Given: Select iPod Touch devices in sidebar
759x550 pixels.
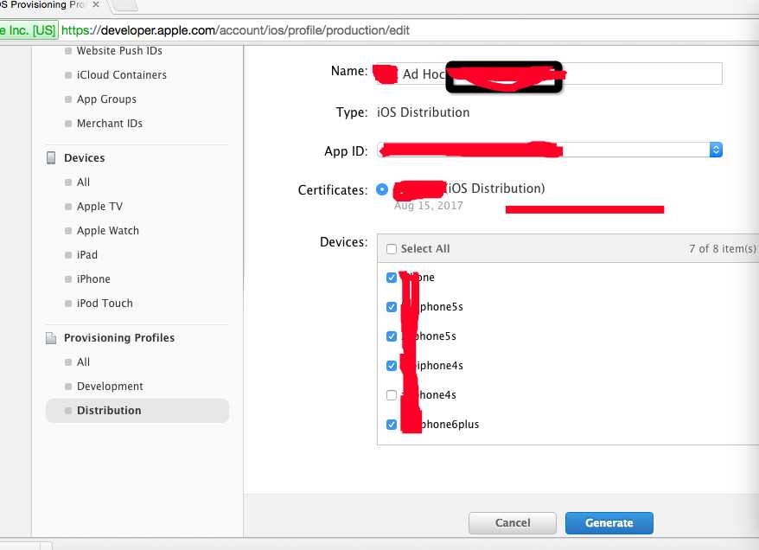Looking at the screenshot, I should [x=105, y=303].
